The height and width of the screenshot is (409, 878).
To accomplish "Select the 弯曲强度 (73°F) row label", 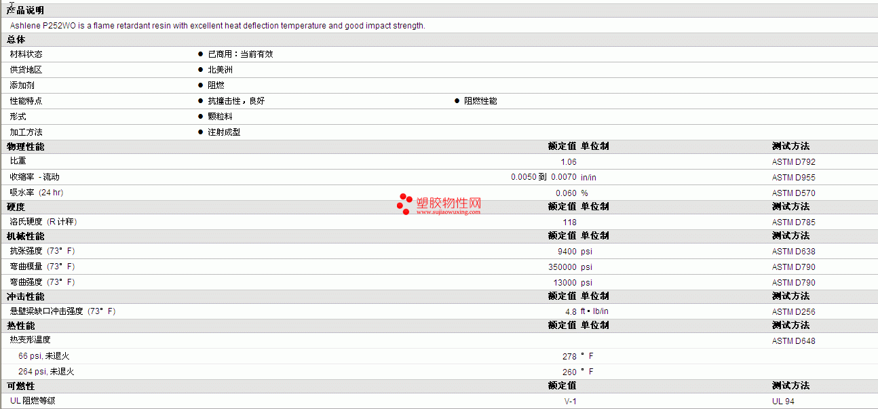I will [x=42, y=282].
